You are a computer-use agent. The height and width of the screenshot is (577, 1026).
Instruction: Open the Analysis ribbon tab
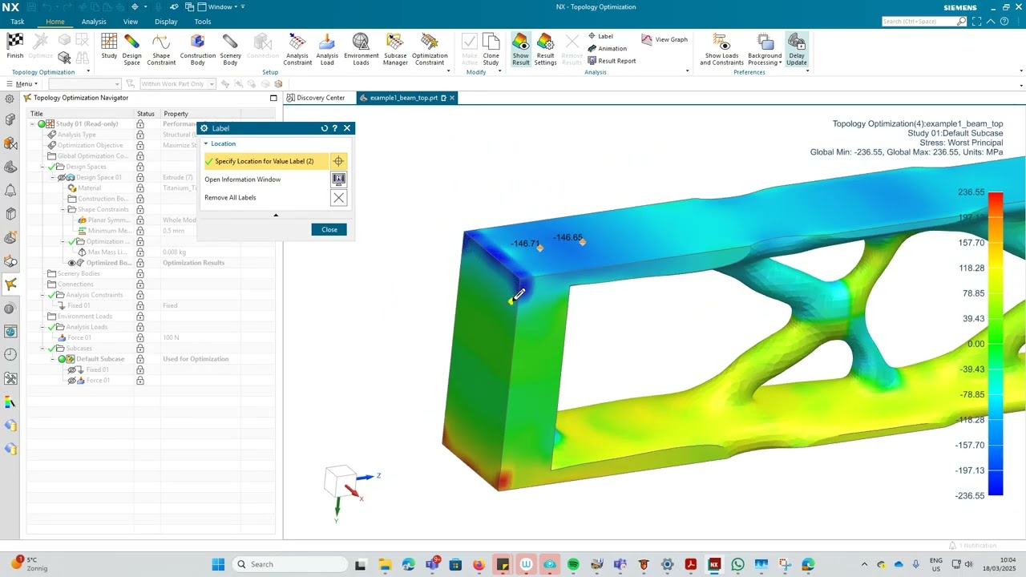tap(94, 22)
